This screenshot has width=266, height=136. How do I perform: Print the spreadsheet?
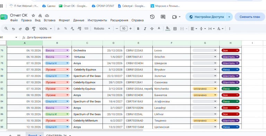(27, 29)
